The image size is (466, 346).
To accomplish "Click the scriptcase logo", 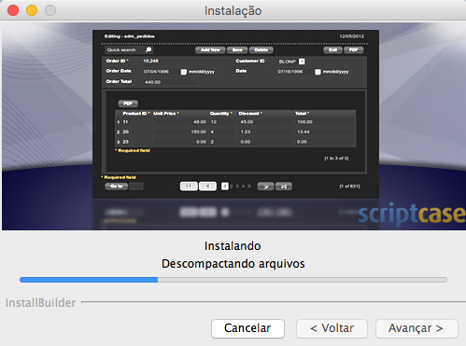I will click(412, 214).
